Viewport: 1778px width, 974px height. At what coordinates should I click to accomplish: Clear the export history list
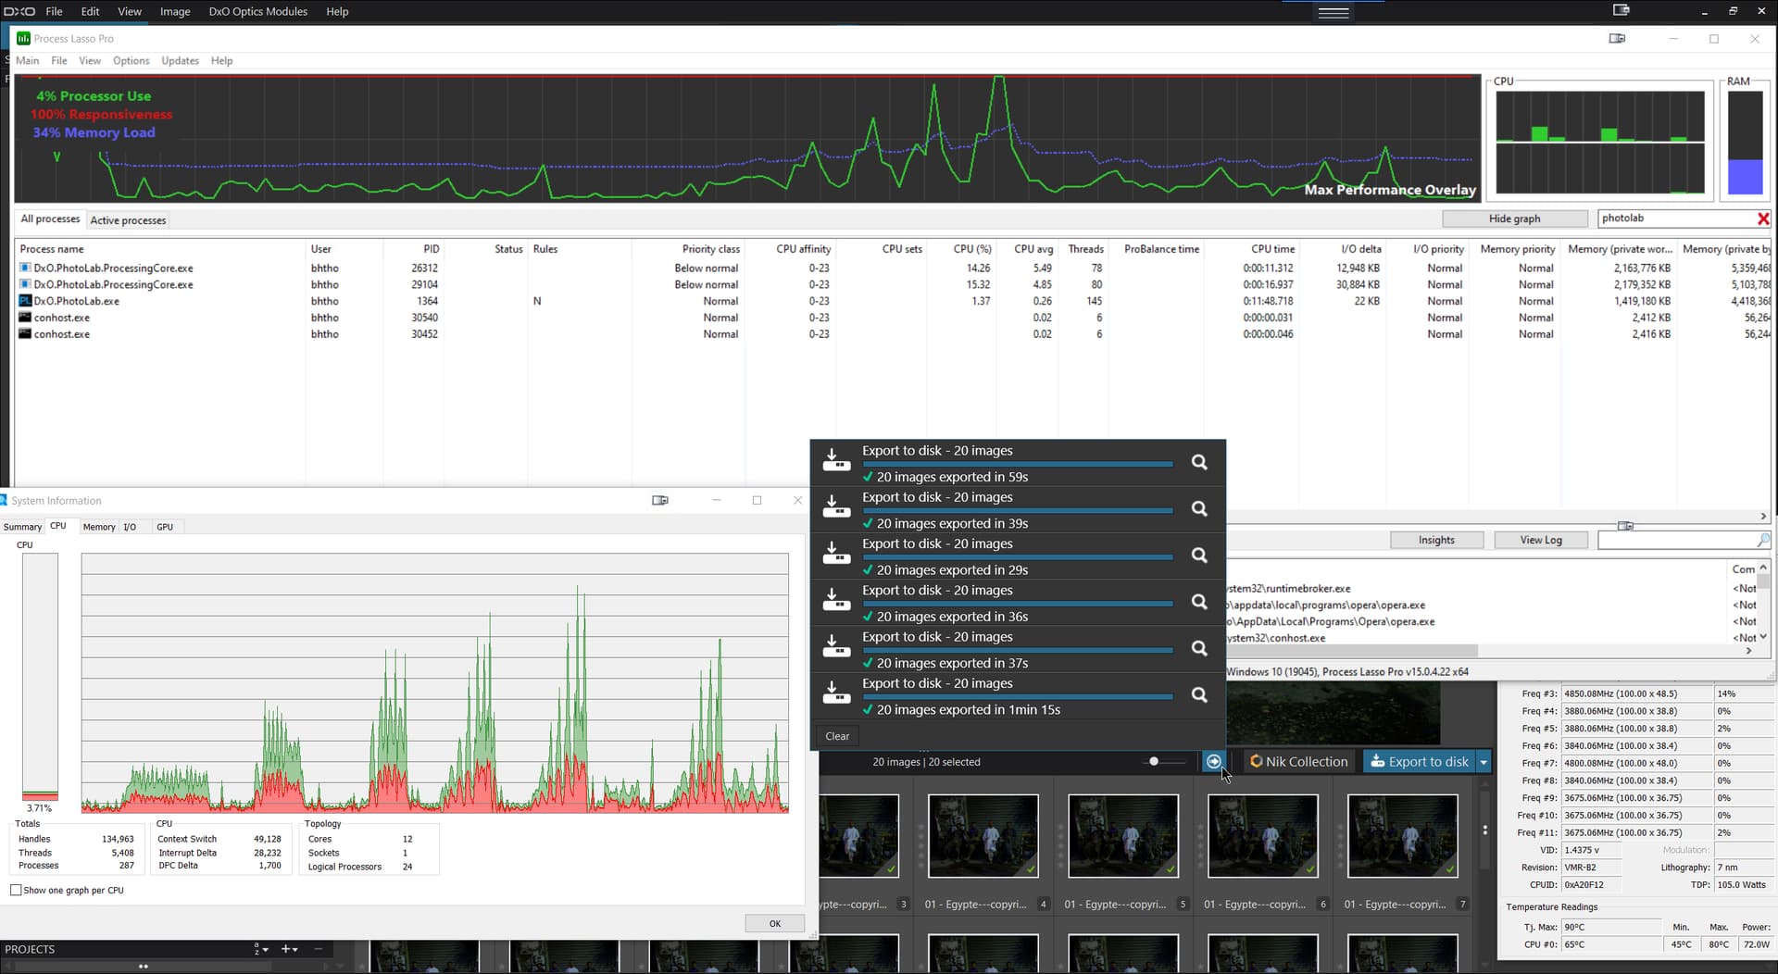click(x=837, y=736)
